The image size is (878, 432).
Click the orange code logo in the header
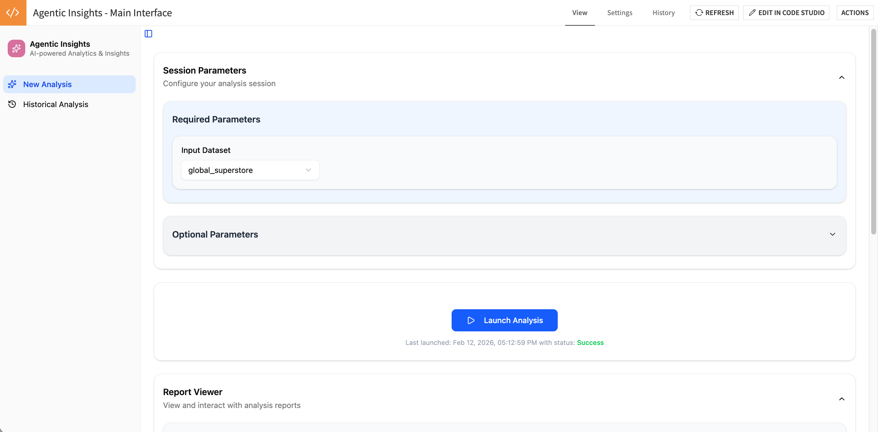[13, 13]
